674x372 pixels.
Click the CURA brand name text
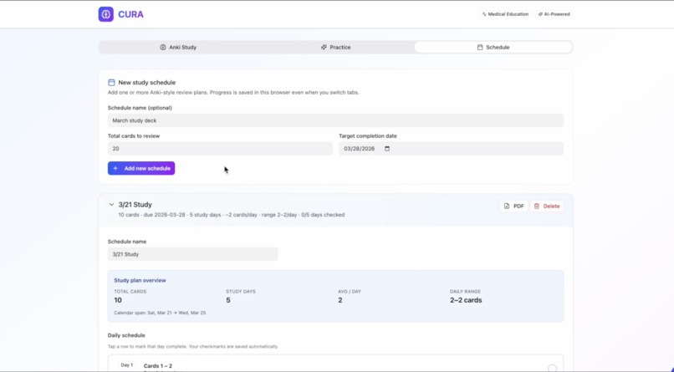point(130,14)
